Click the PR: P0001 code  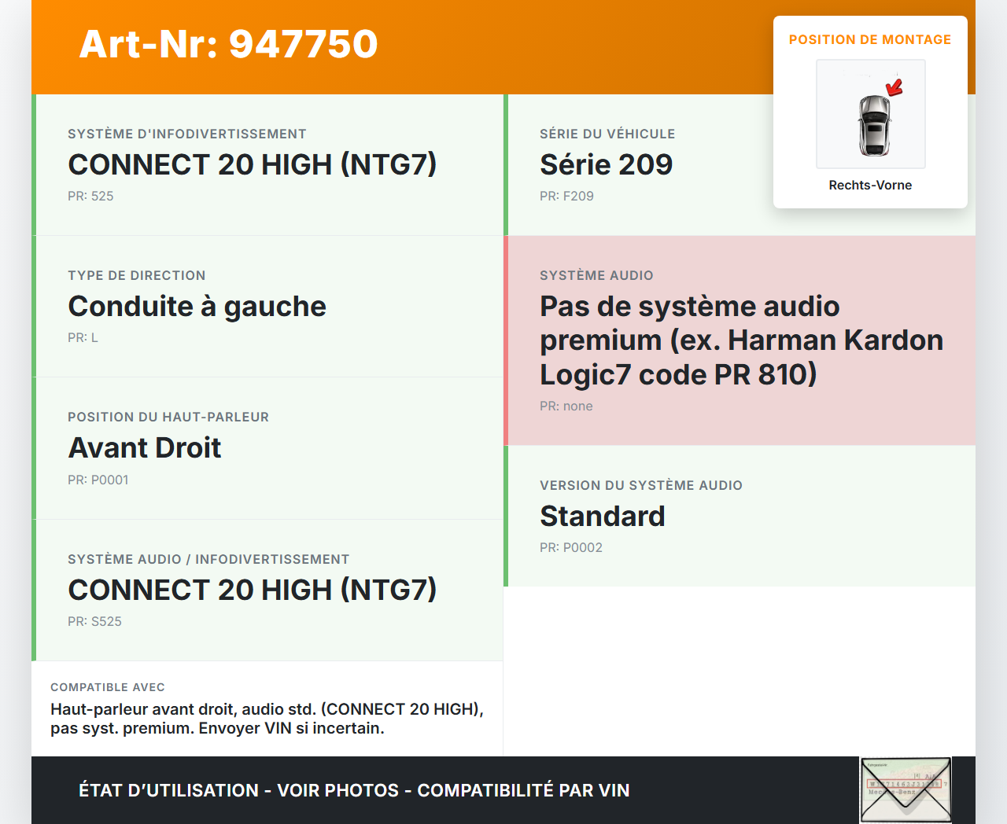[x=98, y=480]
